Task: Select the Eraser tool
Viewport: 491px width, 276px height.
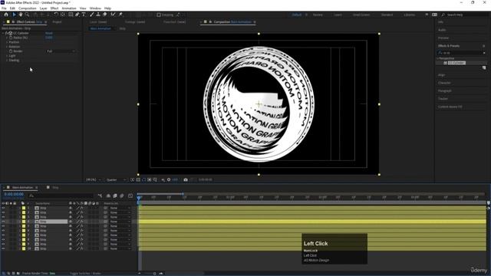Action: [x=104, y=15]
